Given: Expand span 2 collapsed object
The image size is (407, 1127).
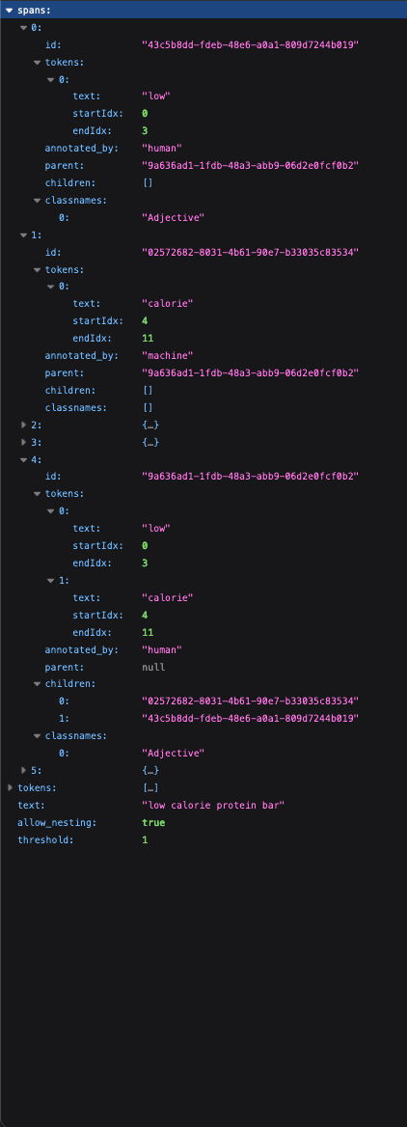Looking at the screenshot, I should [24, 425].
